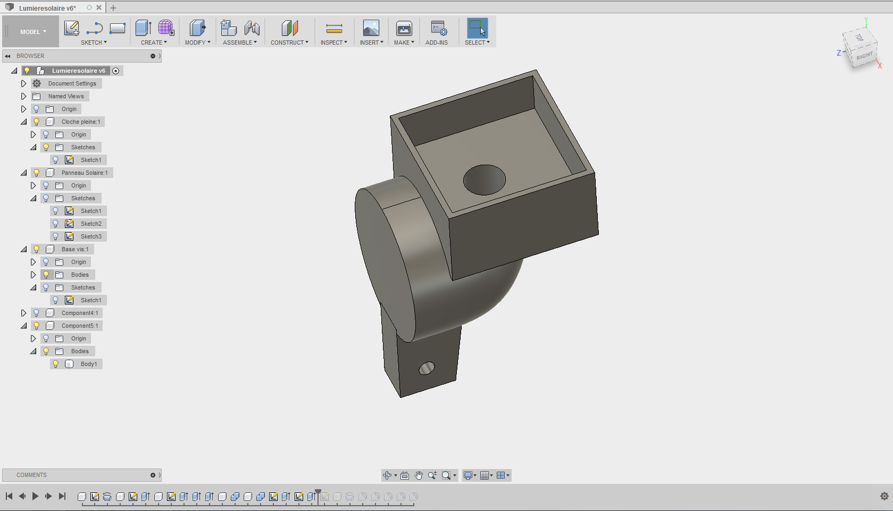Click the Add-Ins scripts icon
The image size is (893, 511).
[439, 28]
